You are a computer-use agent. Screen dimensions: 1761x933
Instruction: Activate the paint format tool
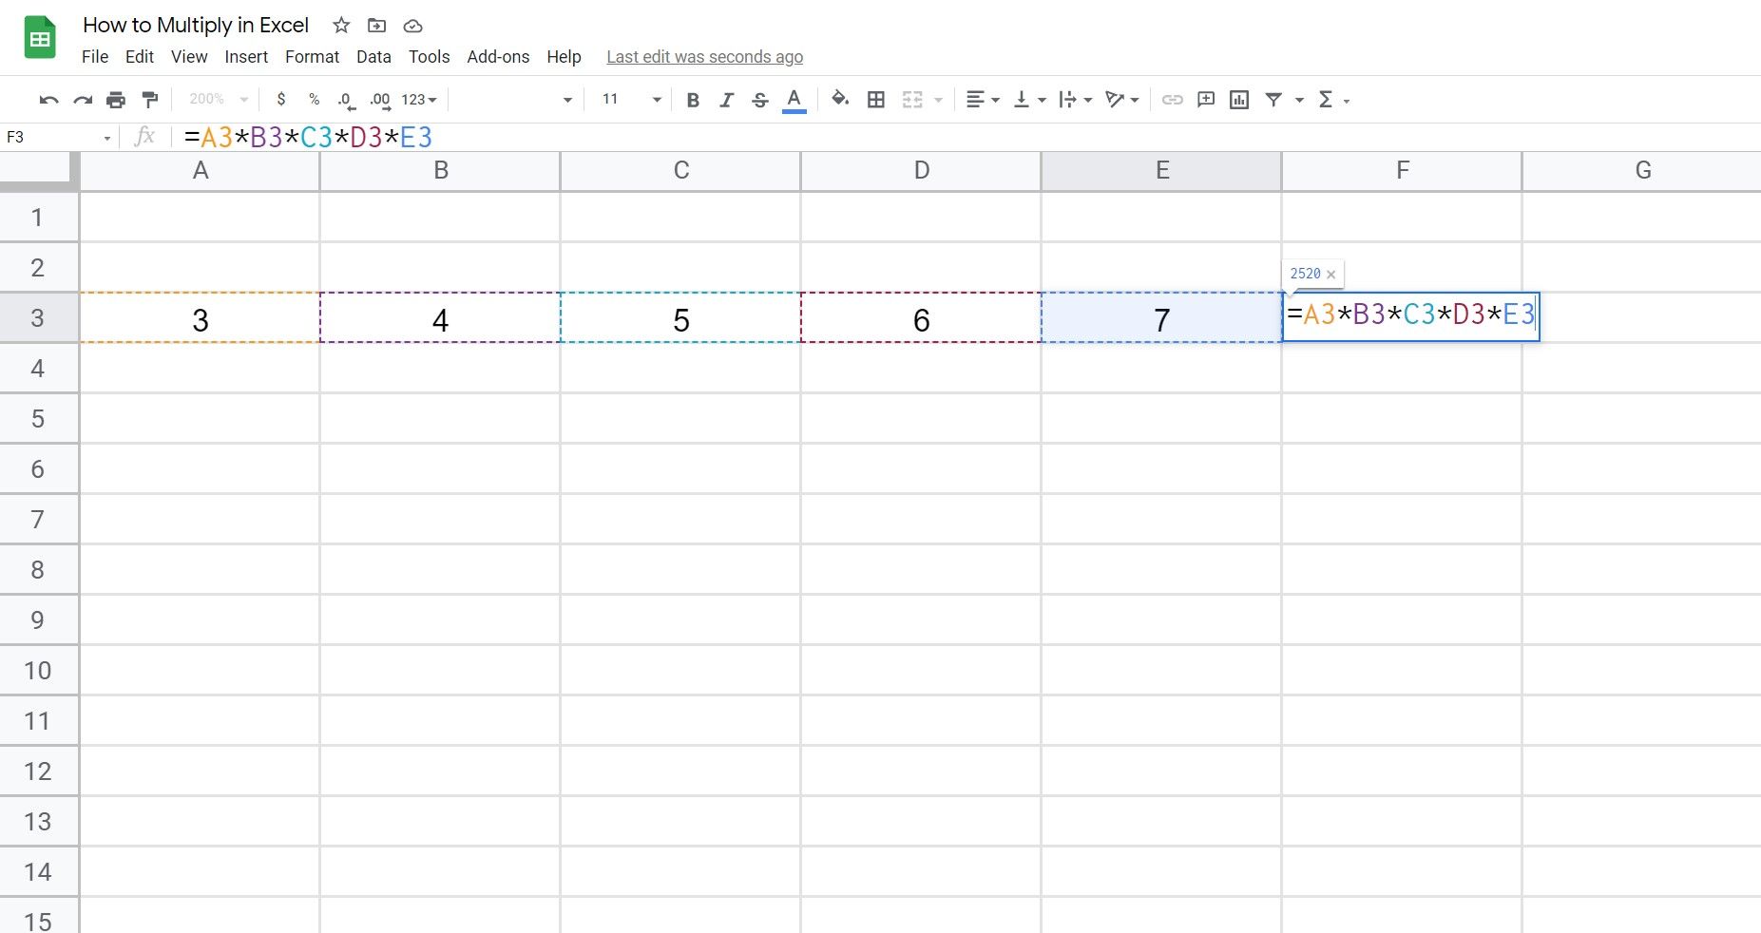pos(149,100)
